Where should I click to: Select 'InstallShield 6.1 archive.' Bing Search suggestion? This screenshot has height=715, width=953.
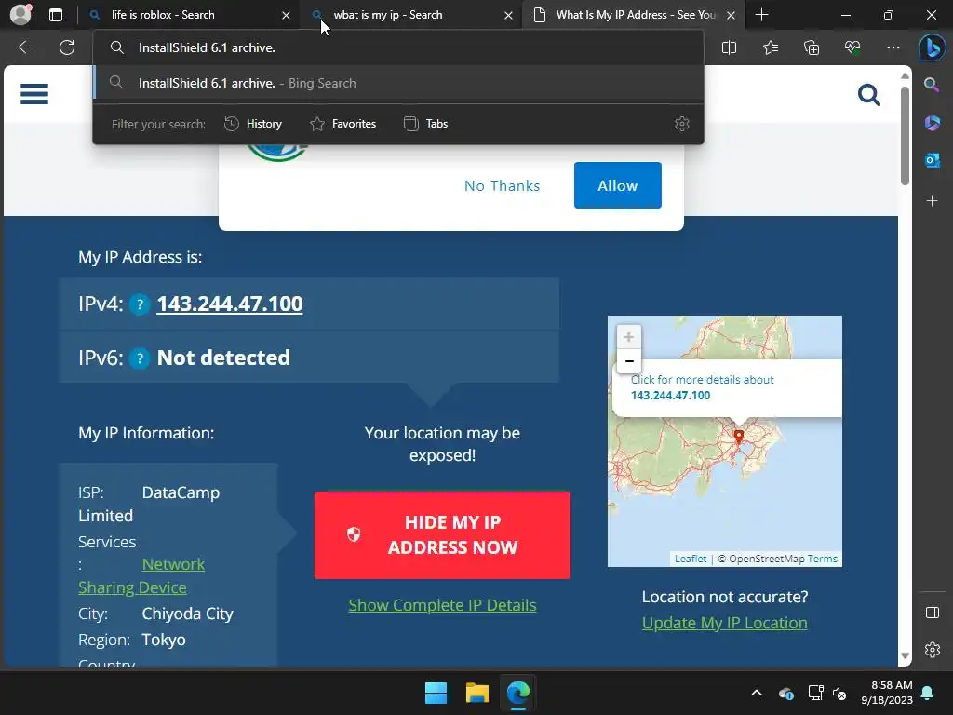(x=398, y=83)
